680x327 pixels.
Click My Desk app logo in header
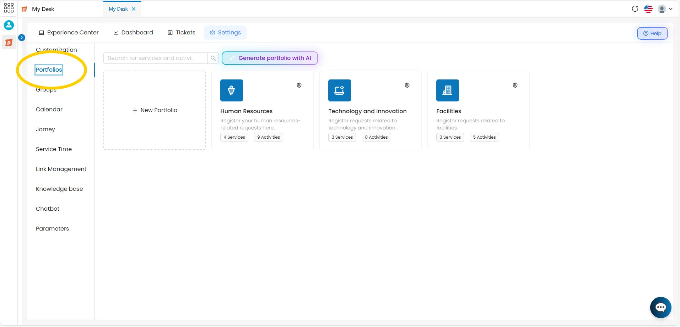25,9
